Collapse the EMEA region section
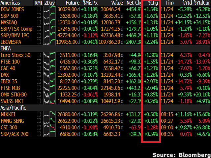The width and height of the screenshot is (211, 158). point(6,48)
